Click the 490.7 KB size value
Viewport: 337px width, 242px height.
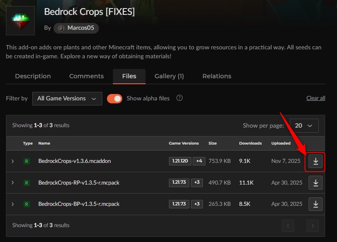(219, 183)
